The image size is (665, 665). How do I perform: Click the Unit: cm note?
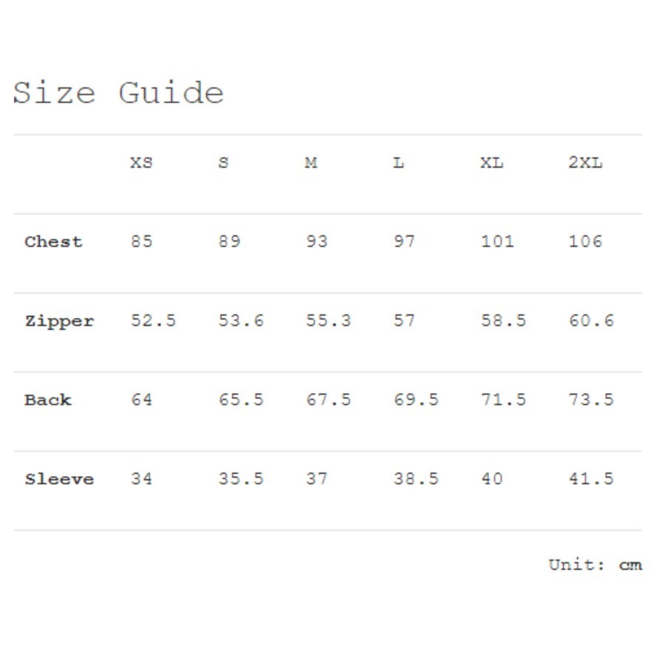coord(595,565)
